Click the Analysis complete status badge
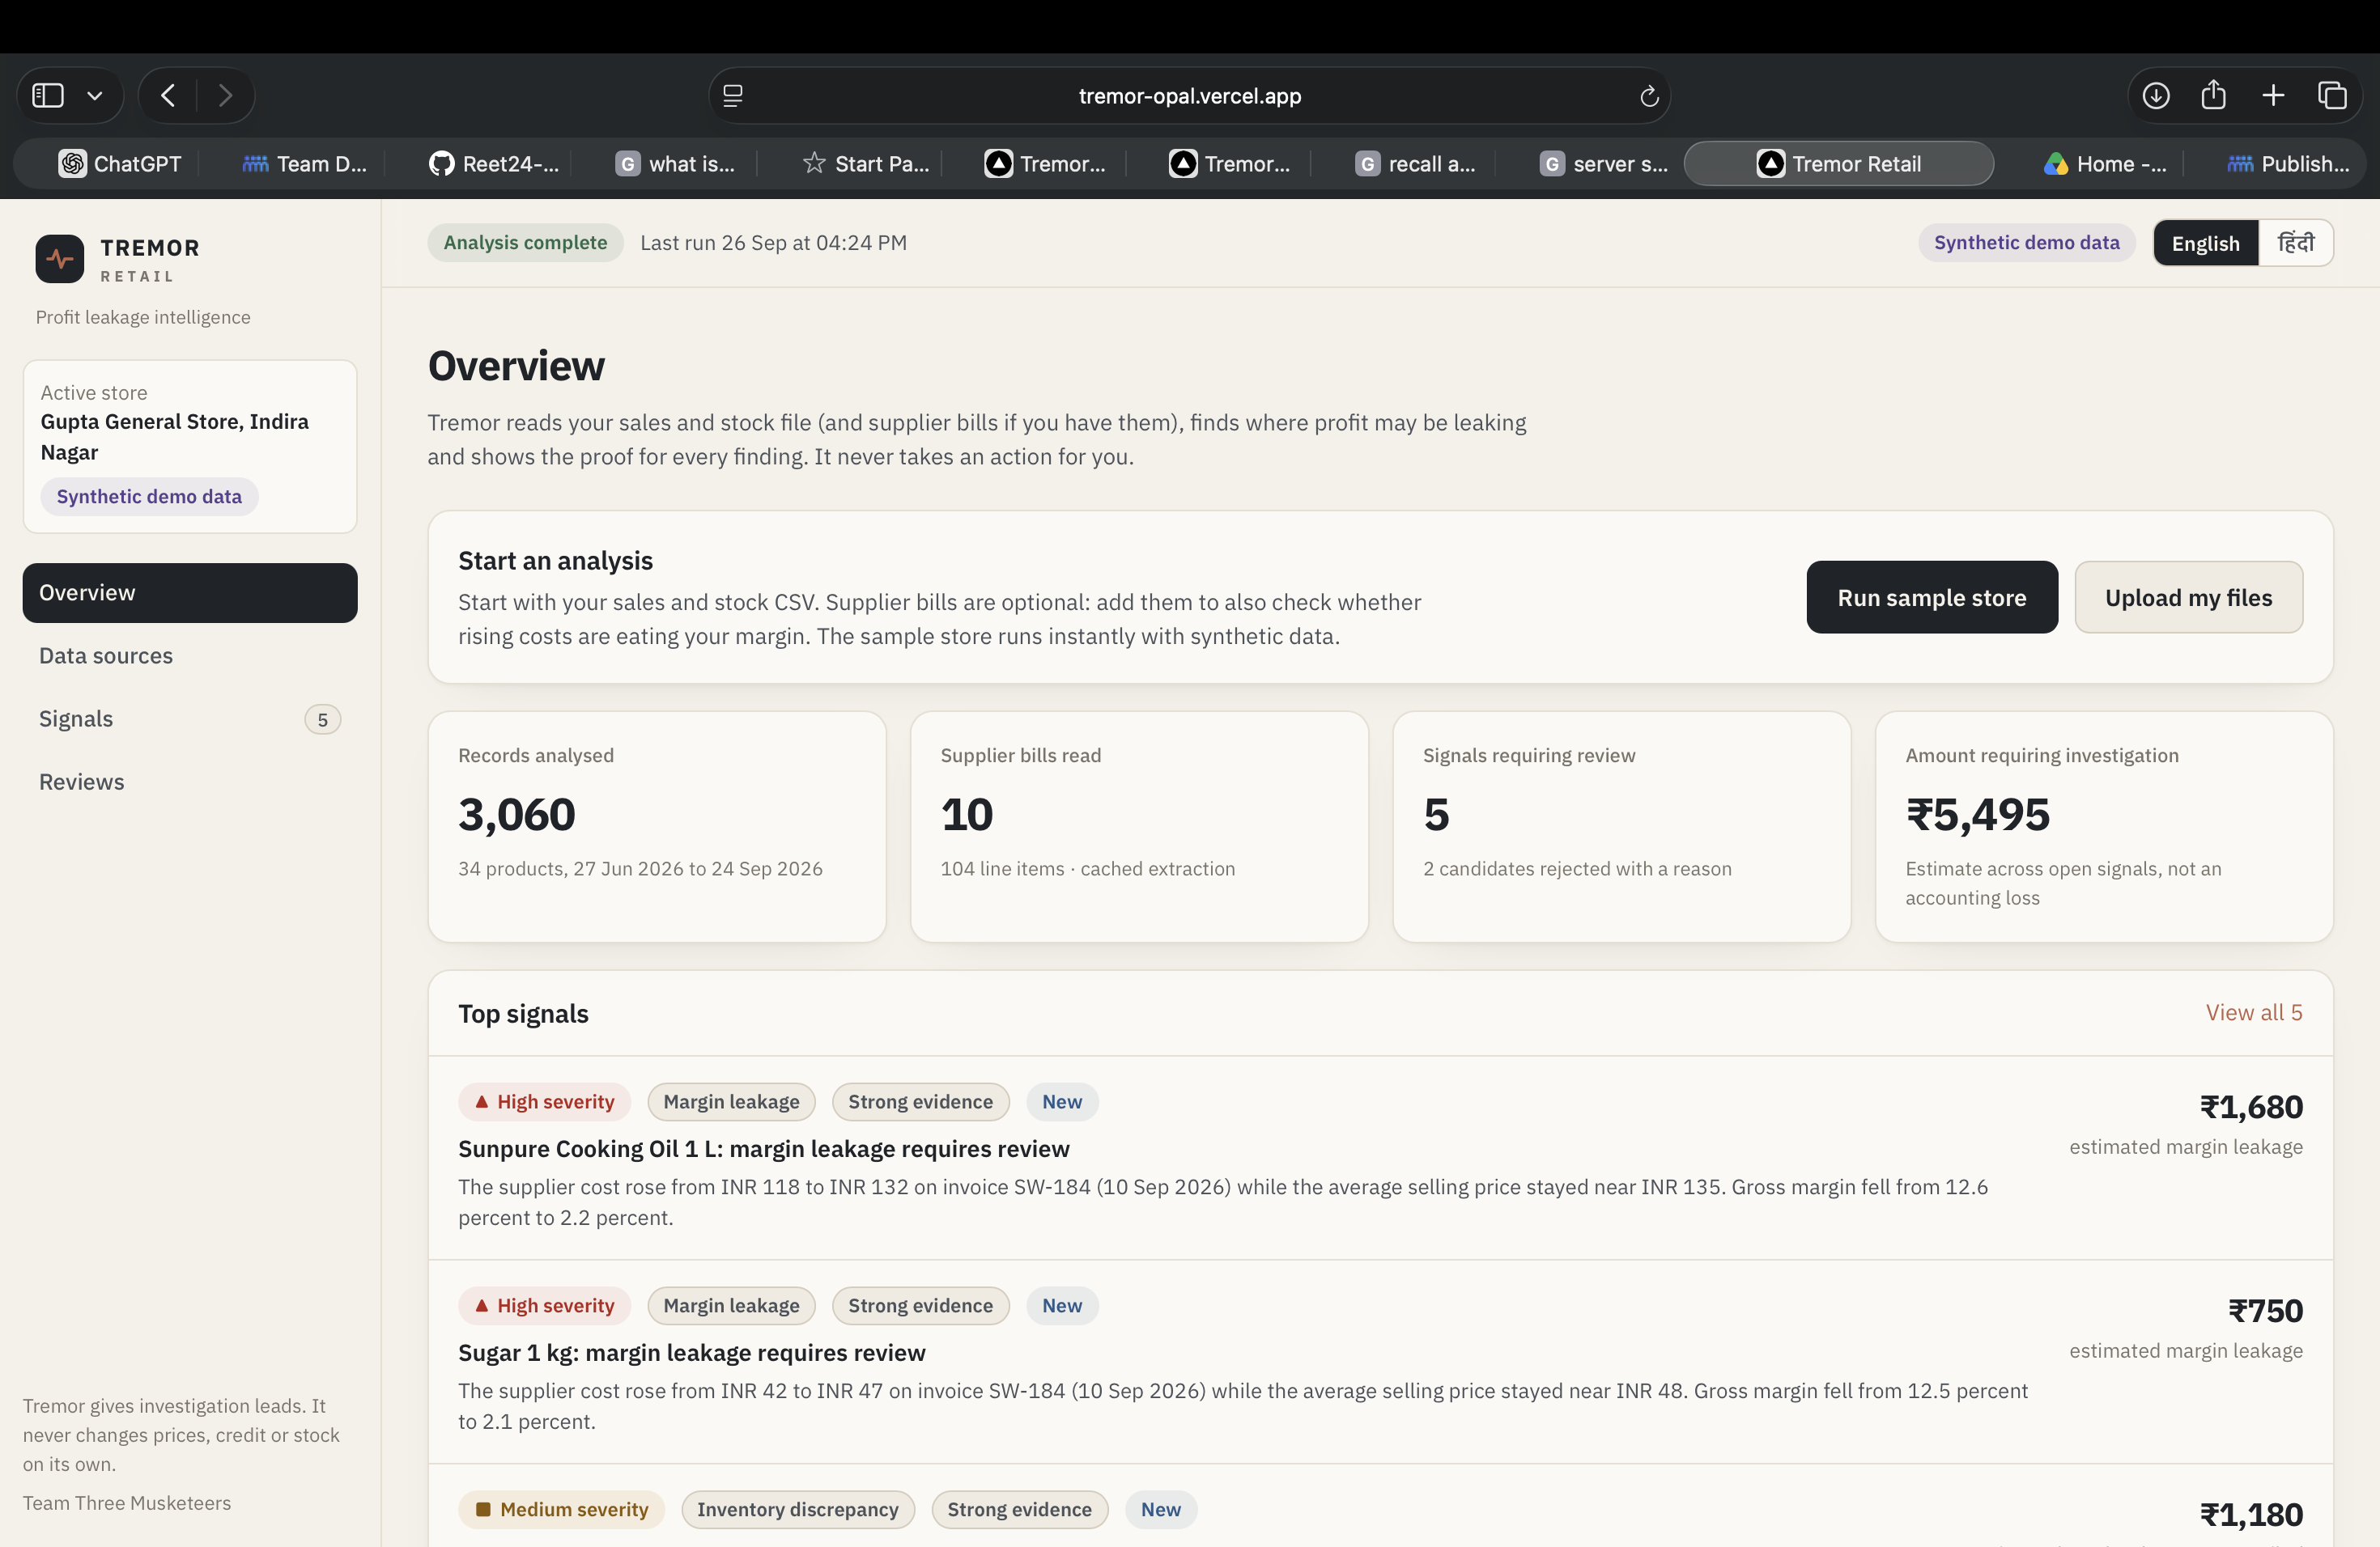The image size is (2380, 1547). [x=525, y=243]
